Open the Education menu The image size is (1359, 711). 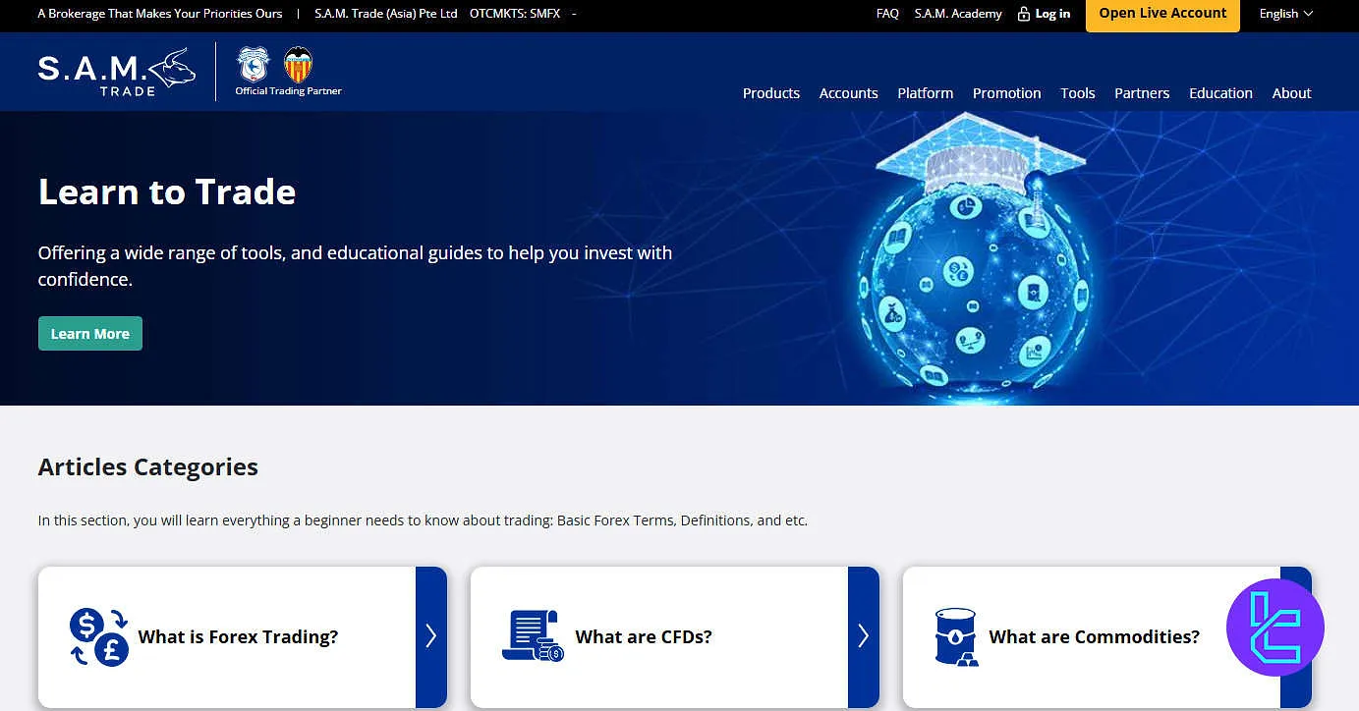(x=1220, y=93)
